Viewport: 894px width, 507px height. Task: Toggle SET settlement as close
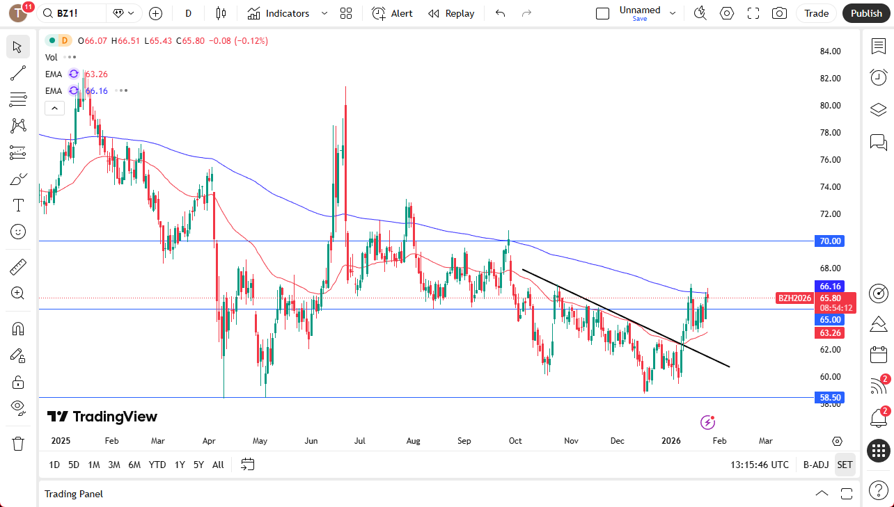845,465
